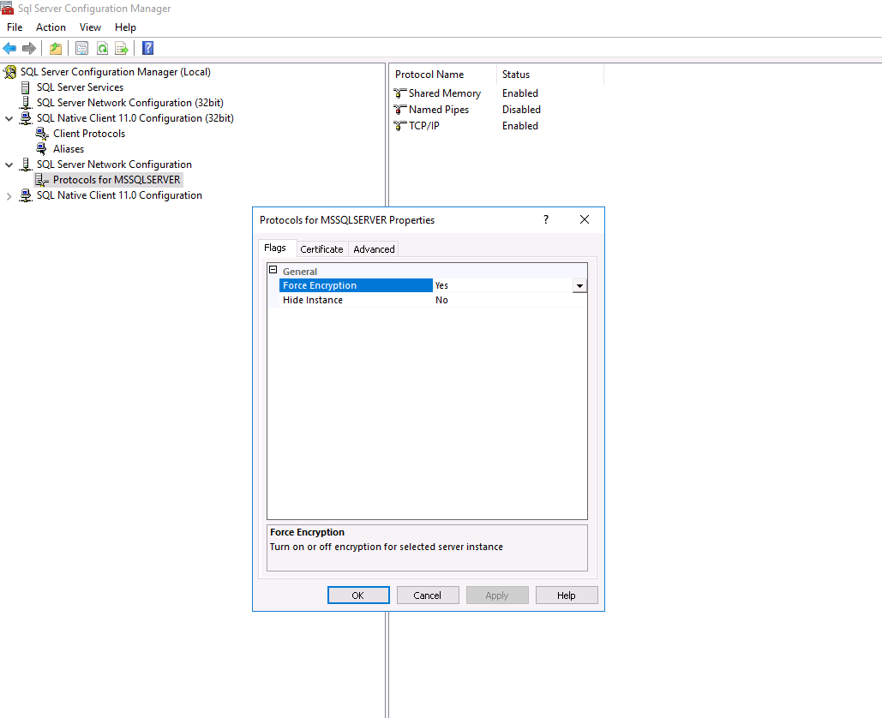The image size is (882, 718).
Task: Open the Force Encryption dropdown arrow
Action: 579,285
